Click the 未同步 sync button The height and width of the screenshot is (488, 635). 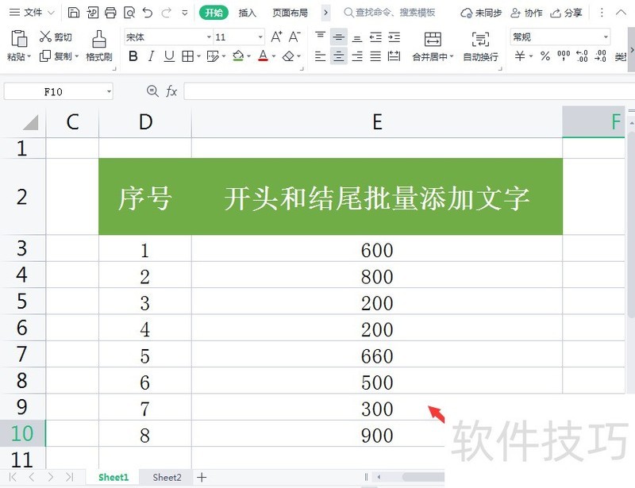[x=481, y=13]
